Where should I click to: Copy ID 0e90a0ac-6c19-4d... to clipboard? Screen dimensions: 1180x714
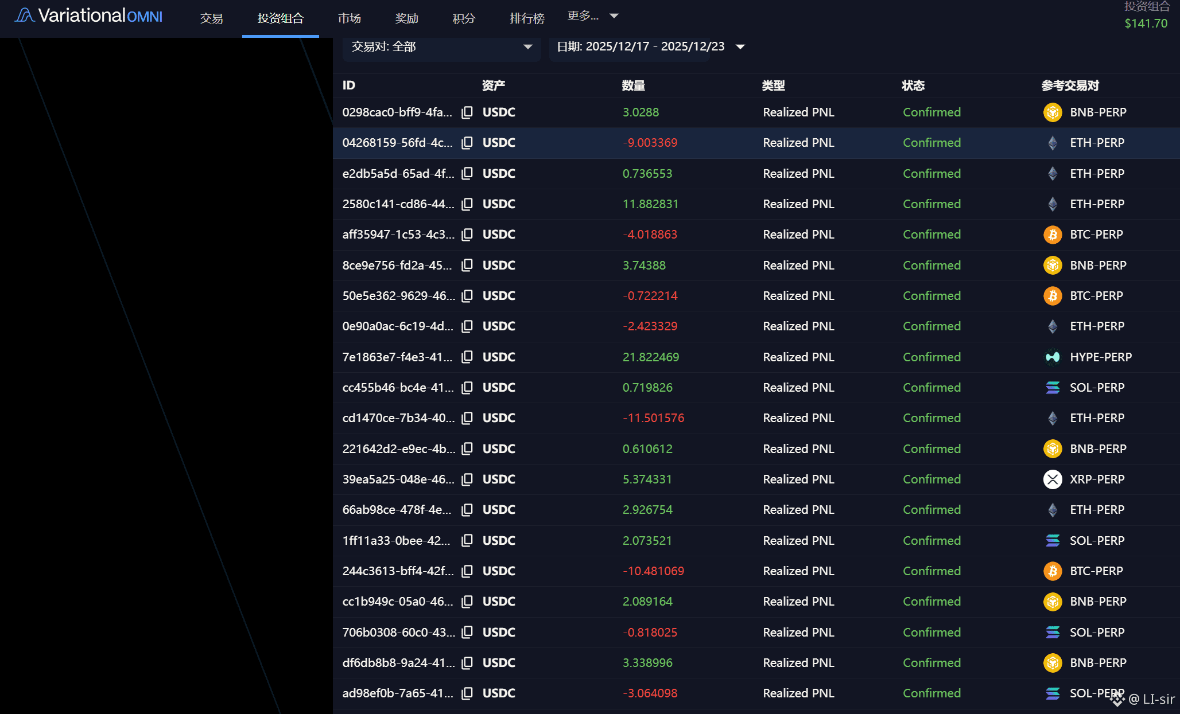point(467,326)
